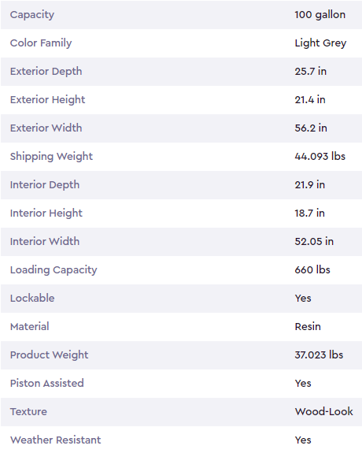Click the 660 lbs loading value

tap(312, 269)
